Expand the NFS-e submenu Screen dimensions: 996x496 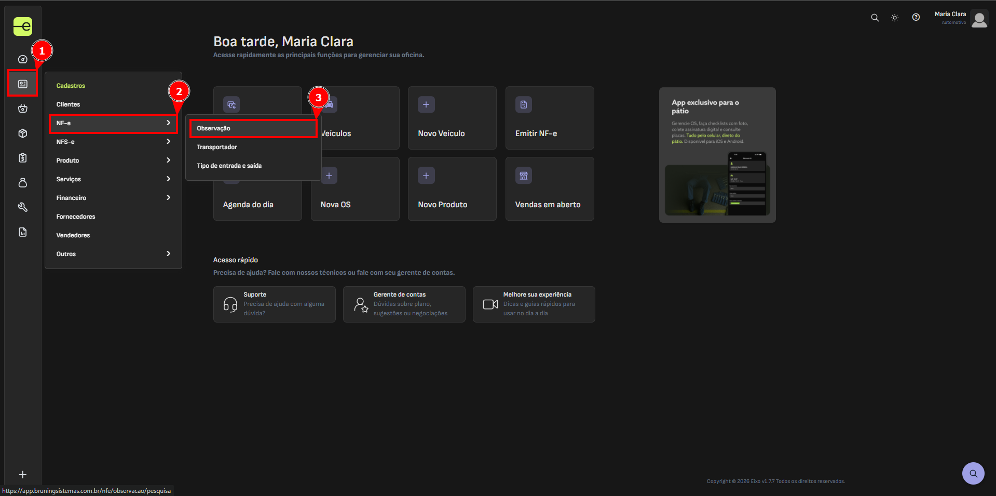pyautogui.click(x=113, y=142)
